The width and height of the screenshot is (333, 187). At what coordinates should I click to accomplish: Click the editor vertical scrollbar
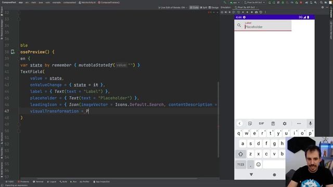point(218,120)
